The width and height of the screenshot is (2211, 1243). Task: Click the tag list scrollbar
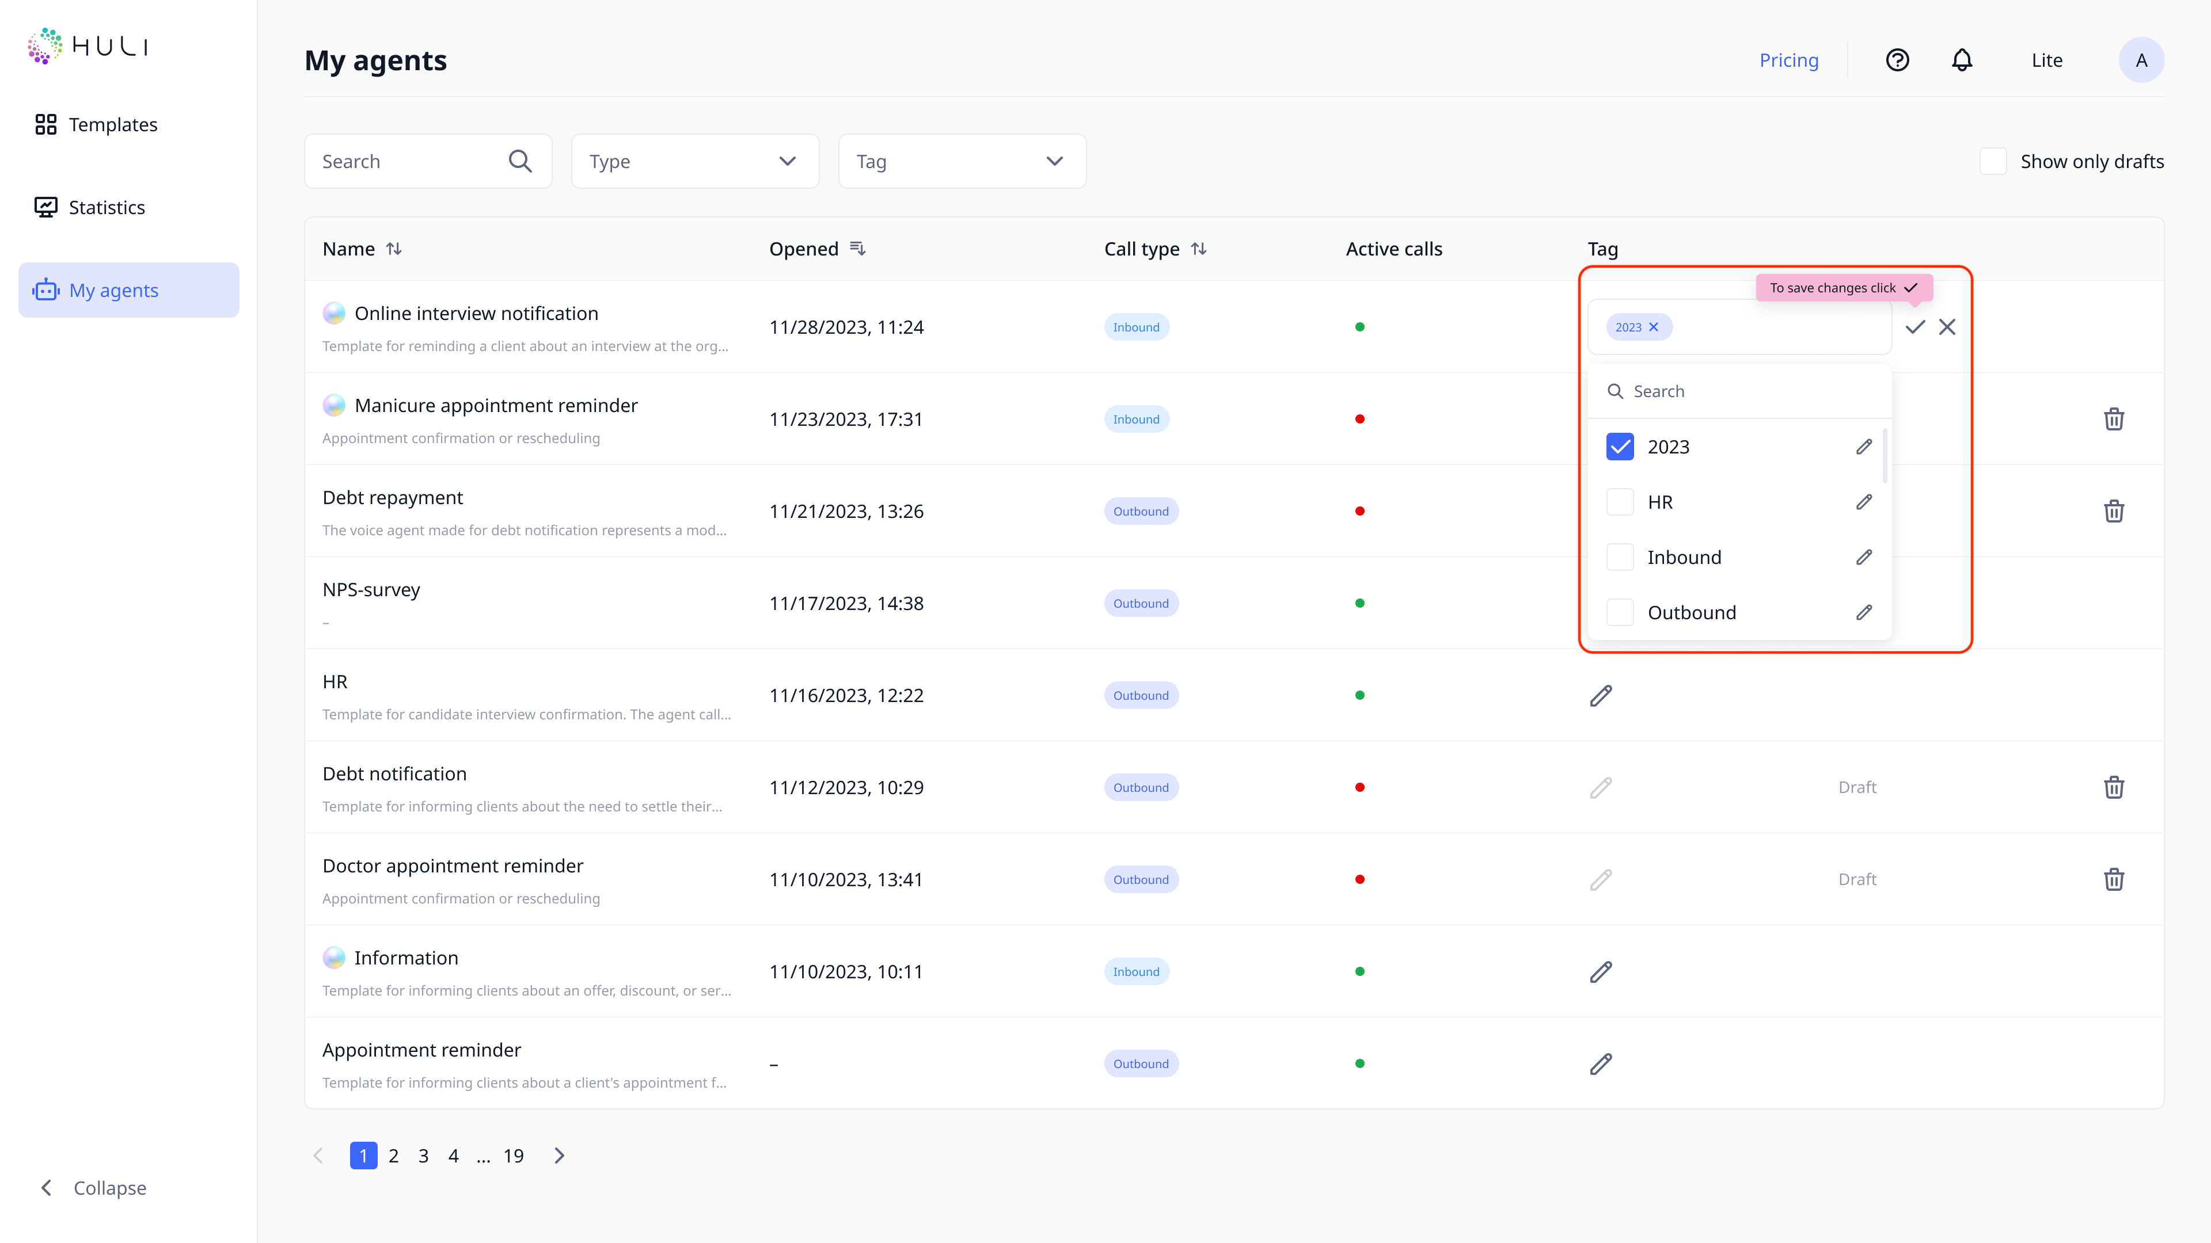(x=1884, y=455)
